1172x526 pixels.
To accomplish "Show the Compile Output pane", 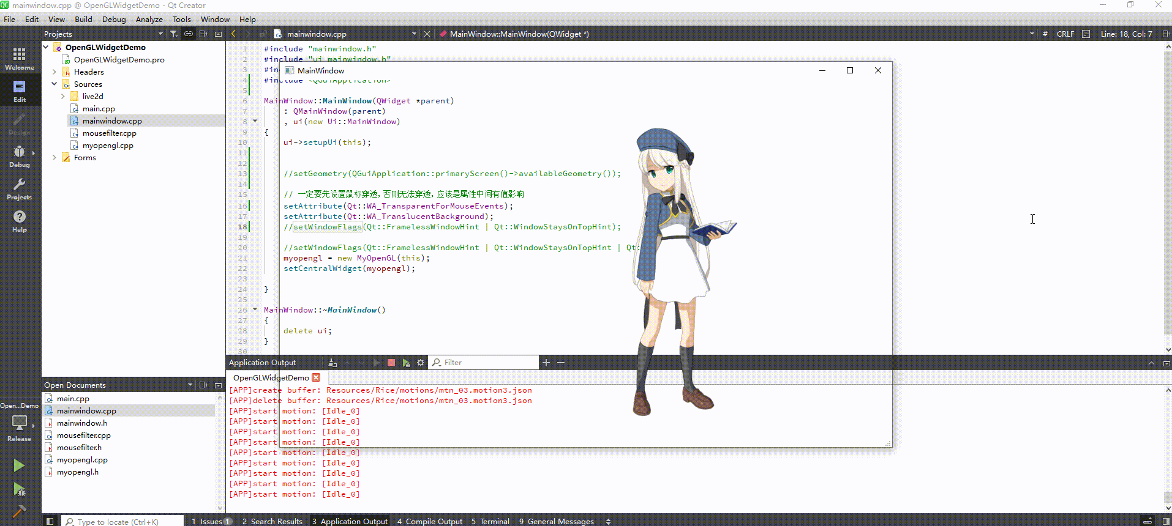I will tap(430, 521).
